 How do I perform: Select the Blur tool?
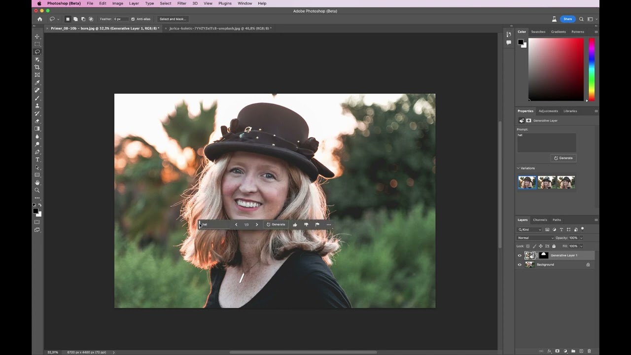[x=37, y=137]
